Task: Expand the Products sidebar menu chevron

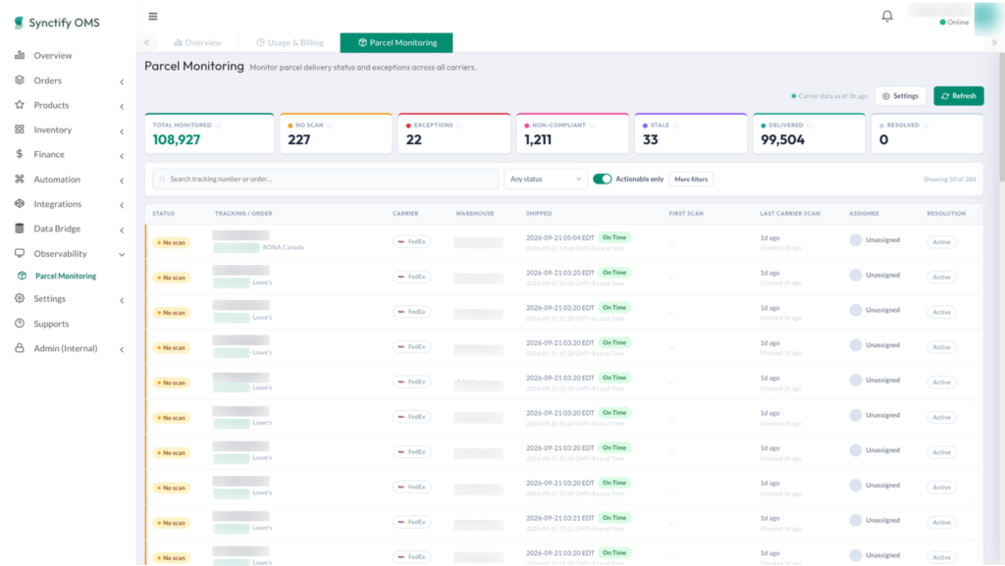Action: click(122, 106)
